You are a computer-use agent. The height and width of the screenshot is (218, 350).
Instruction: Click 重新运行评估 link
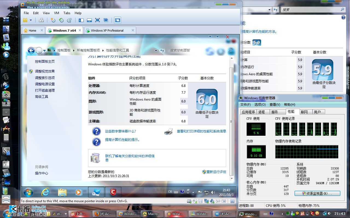(216, 172)
